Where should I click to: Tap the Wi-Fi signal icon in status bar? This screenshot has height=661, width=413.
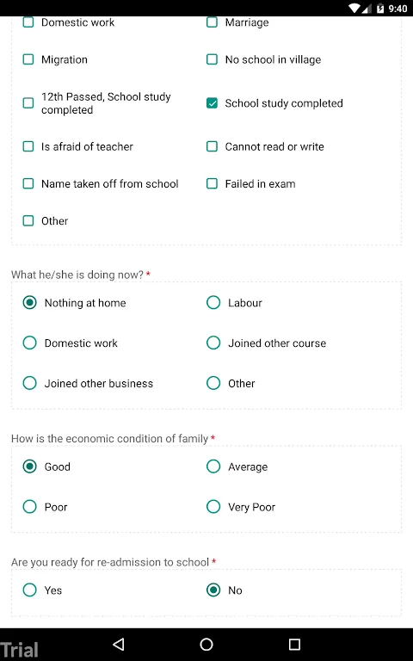coord(354,8)
